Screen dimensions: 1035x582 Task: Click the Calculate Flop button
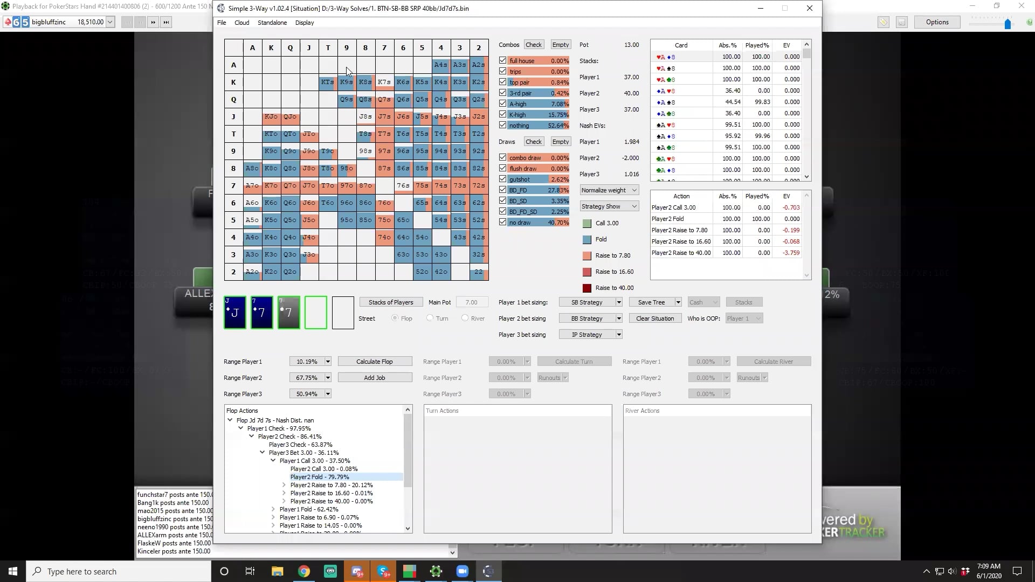[375, 362]
